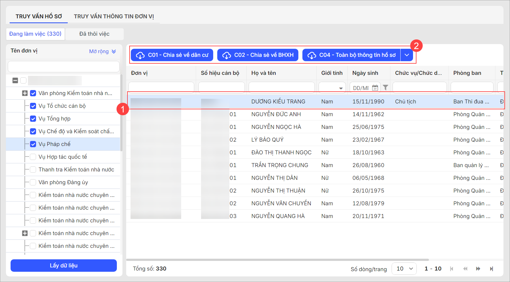
Task: Tick the Văn phòng Đảng ủy checkbox
Action: click(x=33, y=182)
